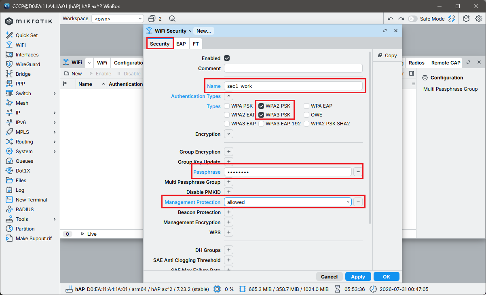Check the WPA2 PSK SHA2 type
The image size is (486, 295).
click(306, 124)
